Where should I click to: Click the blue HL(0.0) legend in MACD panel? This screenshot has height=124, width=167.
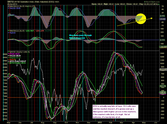coord(11,33)
